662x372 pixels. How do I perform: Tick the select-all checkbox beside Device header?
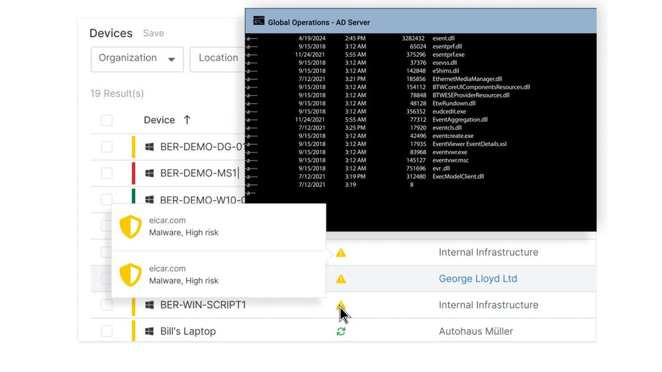(107, 120)
